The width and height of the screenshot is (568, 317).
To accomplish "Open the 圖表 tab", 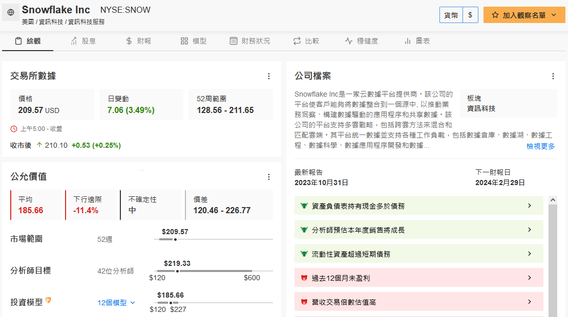I will click(417, 41).
